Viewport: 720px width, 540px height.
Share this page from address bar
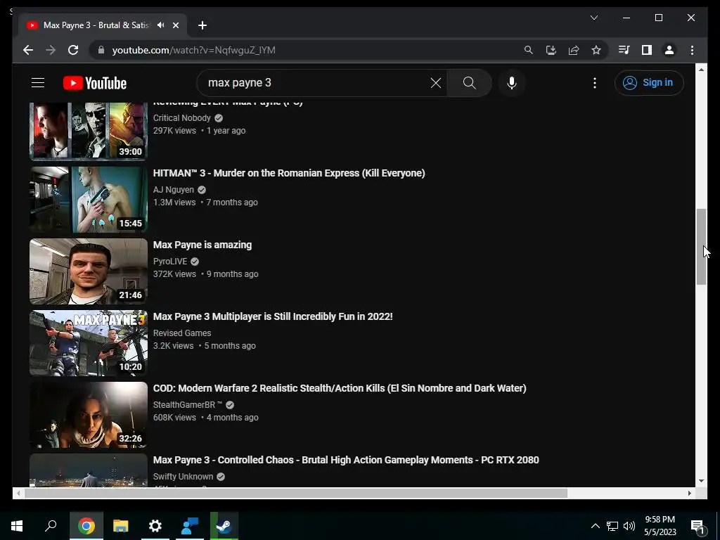[x=574, y=50]
